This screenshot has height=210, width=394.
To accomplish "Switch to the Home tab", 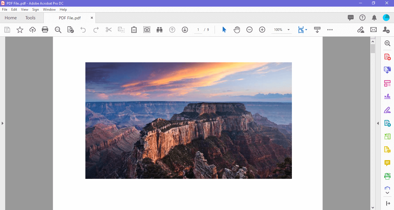I will [x=11, y=18].
